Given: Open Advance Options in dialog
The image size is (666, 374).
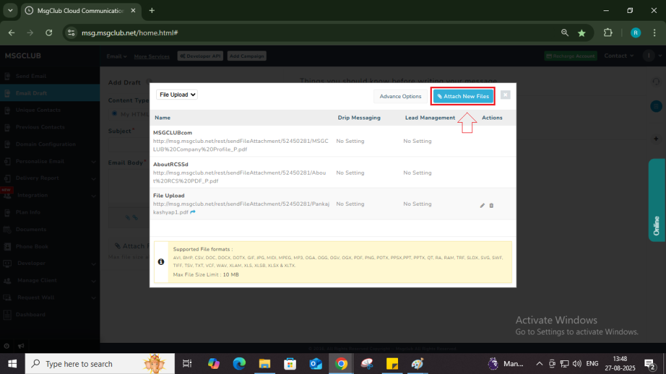Looking at the screenshot, I should (400, 96).
